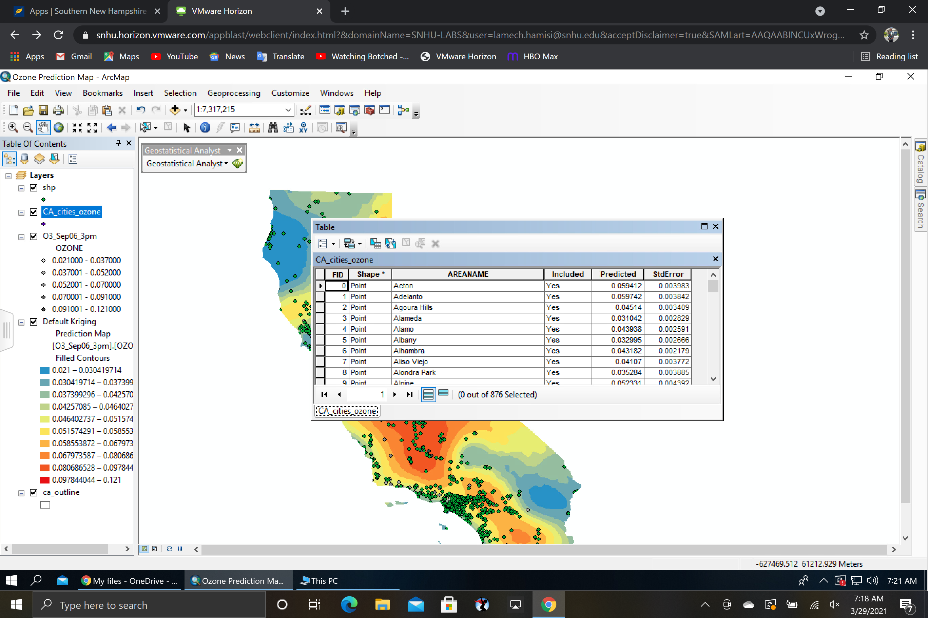928x618 pixels.
Task: Open the Customize menu
Action: pyautogui.click(x=290, y=93)
